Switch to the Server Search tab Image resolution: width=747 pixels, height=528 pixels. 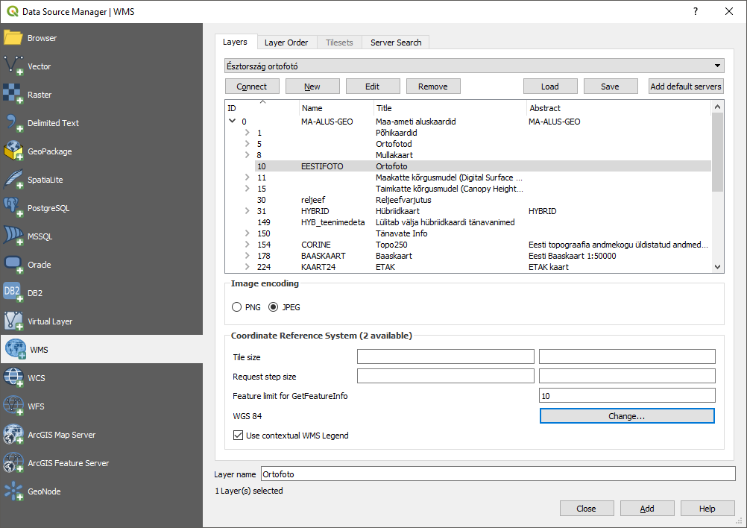pos(396,43)
